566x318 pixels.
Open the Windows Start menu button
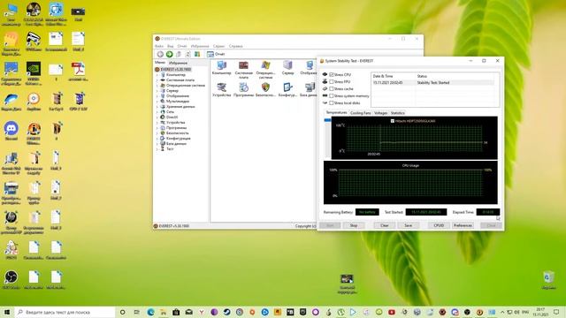coord(7,312)
